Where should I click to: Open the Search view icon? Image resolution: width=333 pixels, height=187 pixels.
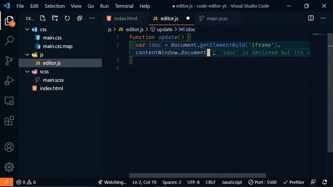(x=9, y=41)
